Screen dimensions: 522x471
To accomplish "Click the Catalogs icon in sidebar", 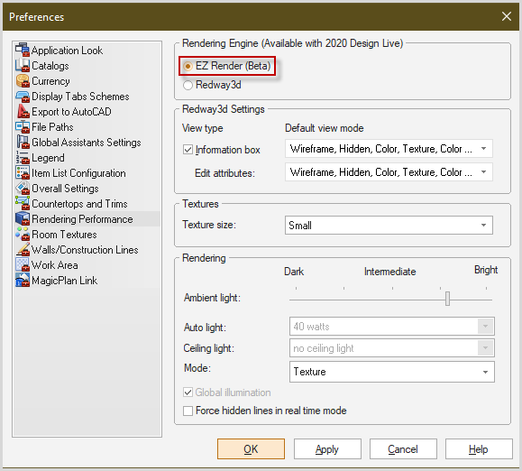I will [23, 65].
